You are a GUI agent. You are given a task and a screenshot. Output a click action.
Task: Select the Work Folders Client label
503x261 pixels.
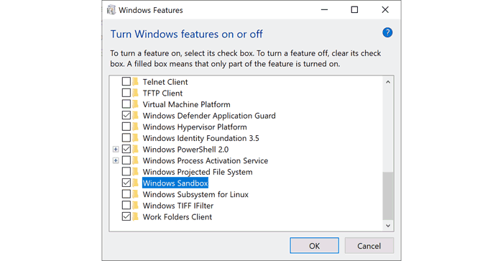[177, 216]
